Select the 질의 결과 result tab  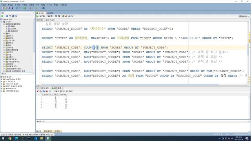57,88
